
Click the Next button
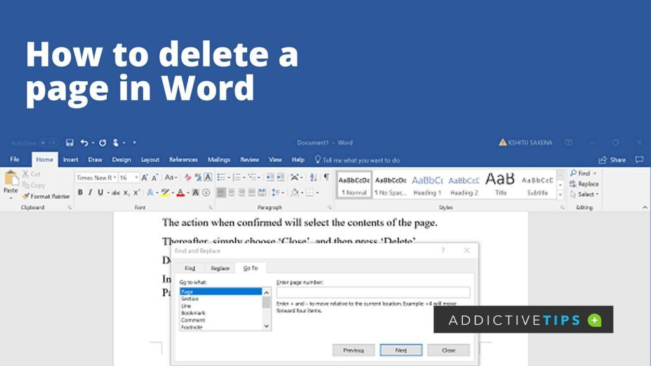coord(402,350)
